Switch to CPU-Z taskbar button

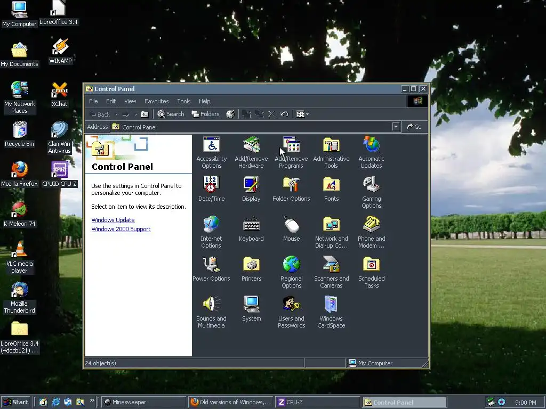point(317,402)
